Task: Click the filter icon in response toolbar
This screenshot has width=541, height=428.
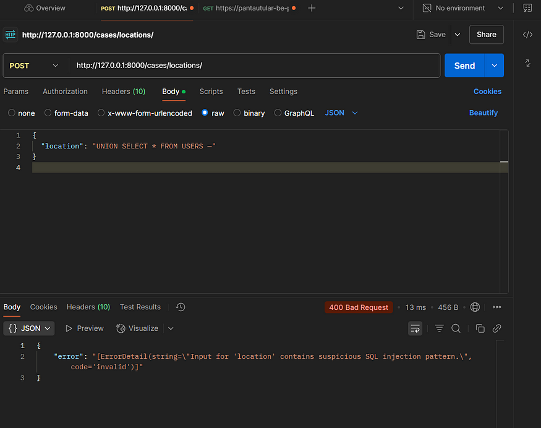Action: tap(439, 328)
